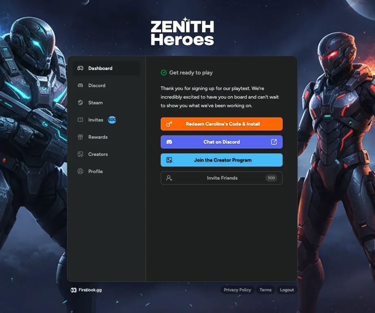The image size is (375, 313).
Task: Click the Creators media icon in sidebar
Action: 81,154
